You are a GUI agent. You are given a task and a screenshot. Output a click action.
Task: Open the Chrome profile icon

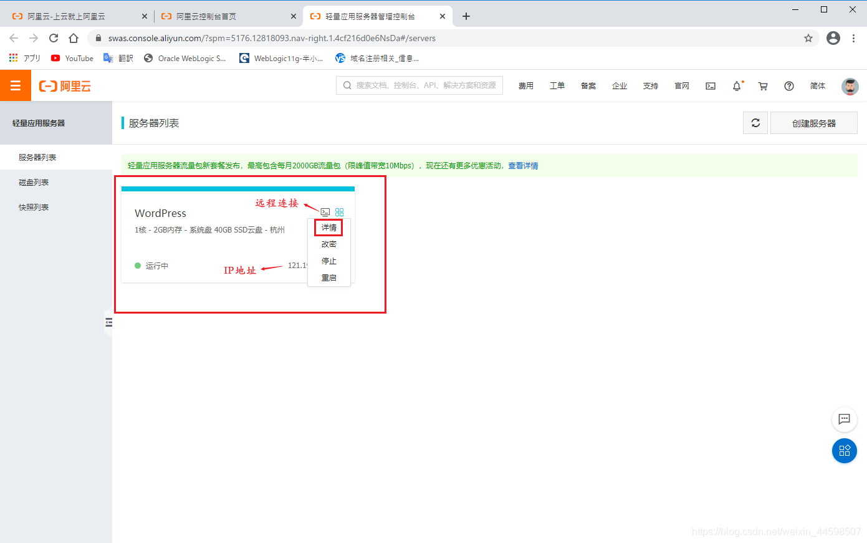pyautogui.click(x=833, y=38)
